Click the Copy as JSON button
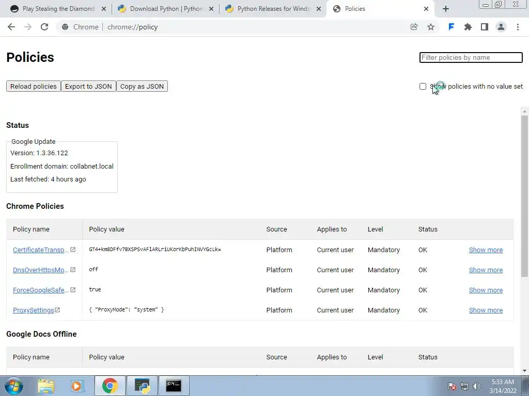Viewport: 529px width, 396px height. (x=142, y=86)
